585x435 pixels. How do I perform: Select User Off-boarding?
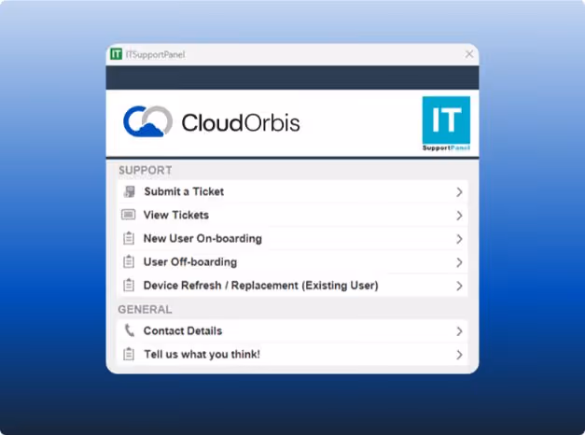[x=293, y=262]
